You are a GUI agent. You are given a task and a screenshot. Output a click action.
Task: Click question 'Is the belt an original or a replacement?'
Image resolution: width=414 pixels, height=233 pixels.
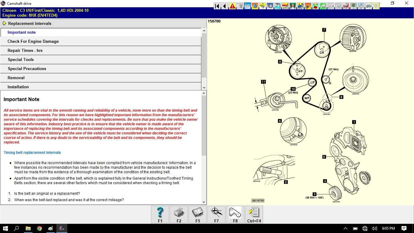(47, 194)
